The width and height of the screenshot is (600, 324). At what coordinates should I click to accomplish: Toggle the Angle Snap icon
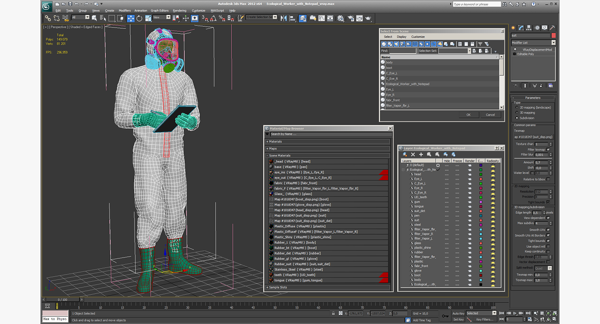(214, 18)
